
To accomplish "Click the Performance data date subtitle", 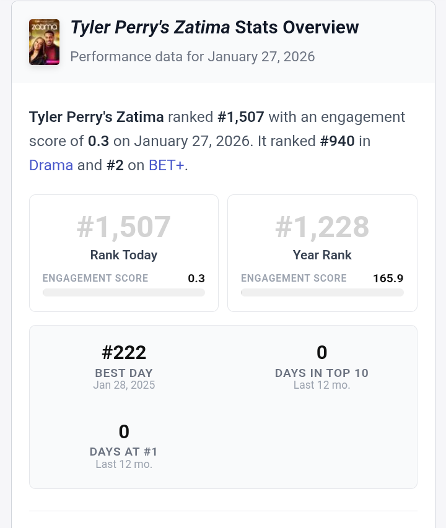I will click(193, 57).
